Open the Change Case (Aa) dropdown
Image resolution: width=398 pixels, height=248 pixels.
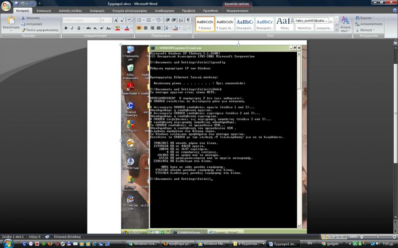tap(109, 28)
